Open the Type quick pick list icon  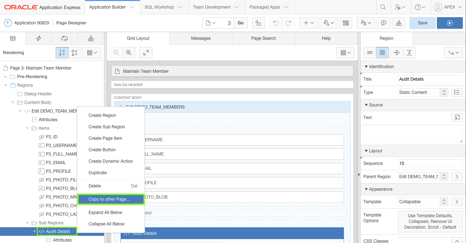point(457,92)
